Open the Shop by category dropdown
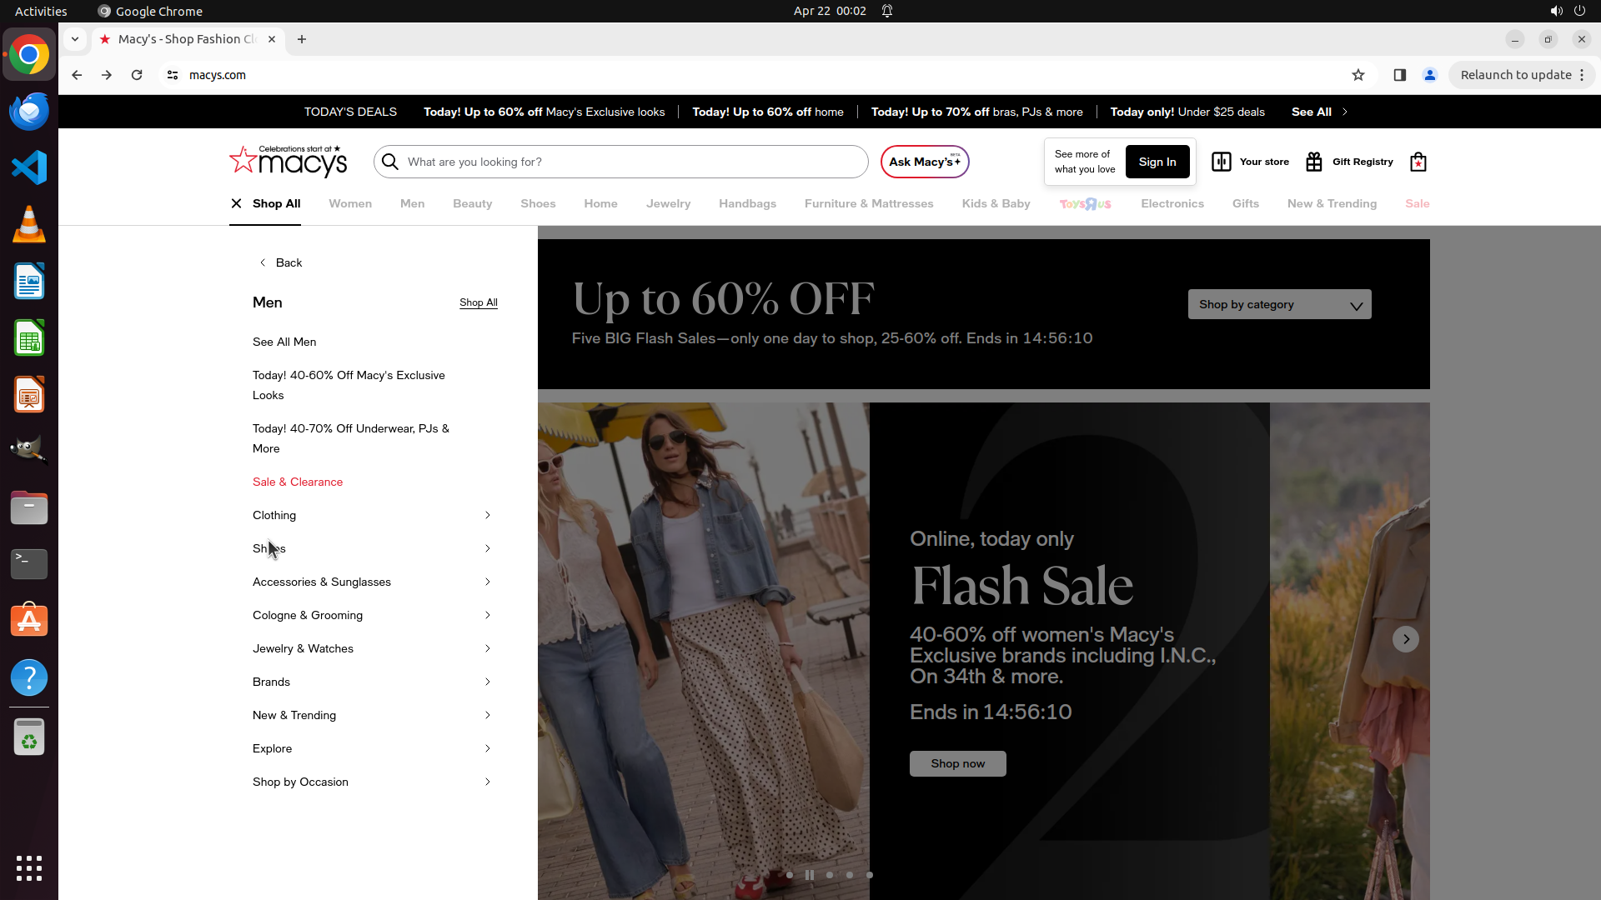 click(1279, 304)
